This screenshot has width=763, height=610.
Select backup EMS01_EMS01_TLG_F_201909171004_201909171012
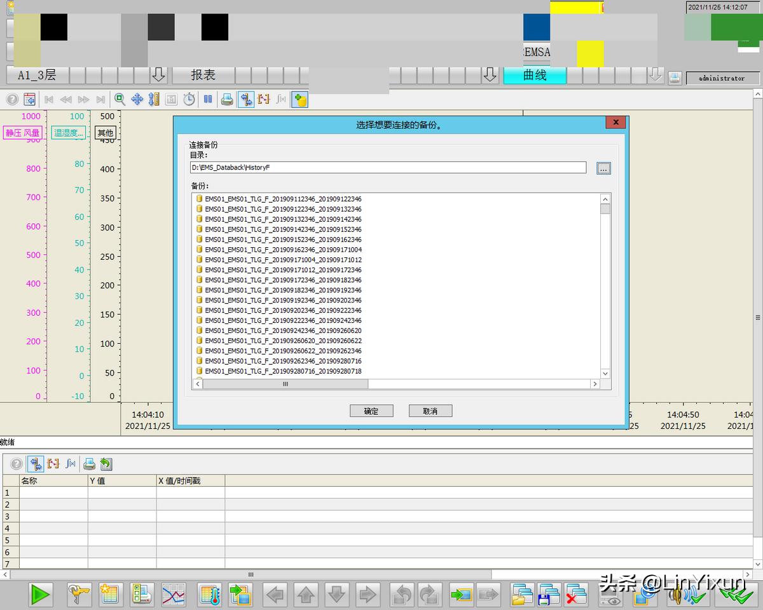point(283,260)
